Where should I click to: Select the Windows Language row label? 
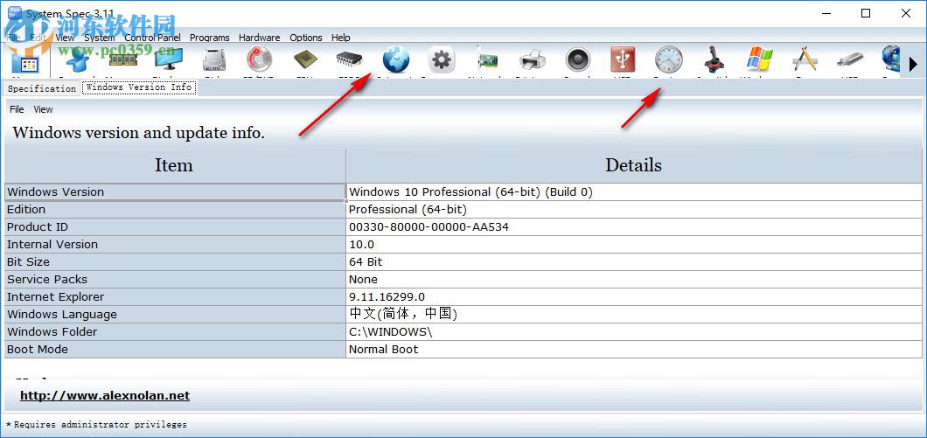pyautogui.click(x=175, y=315)
